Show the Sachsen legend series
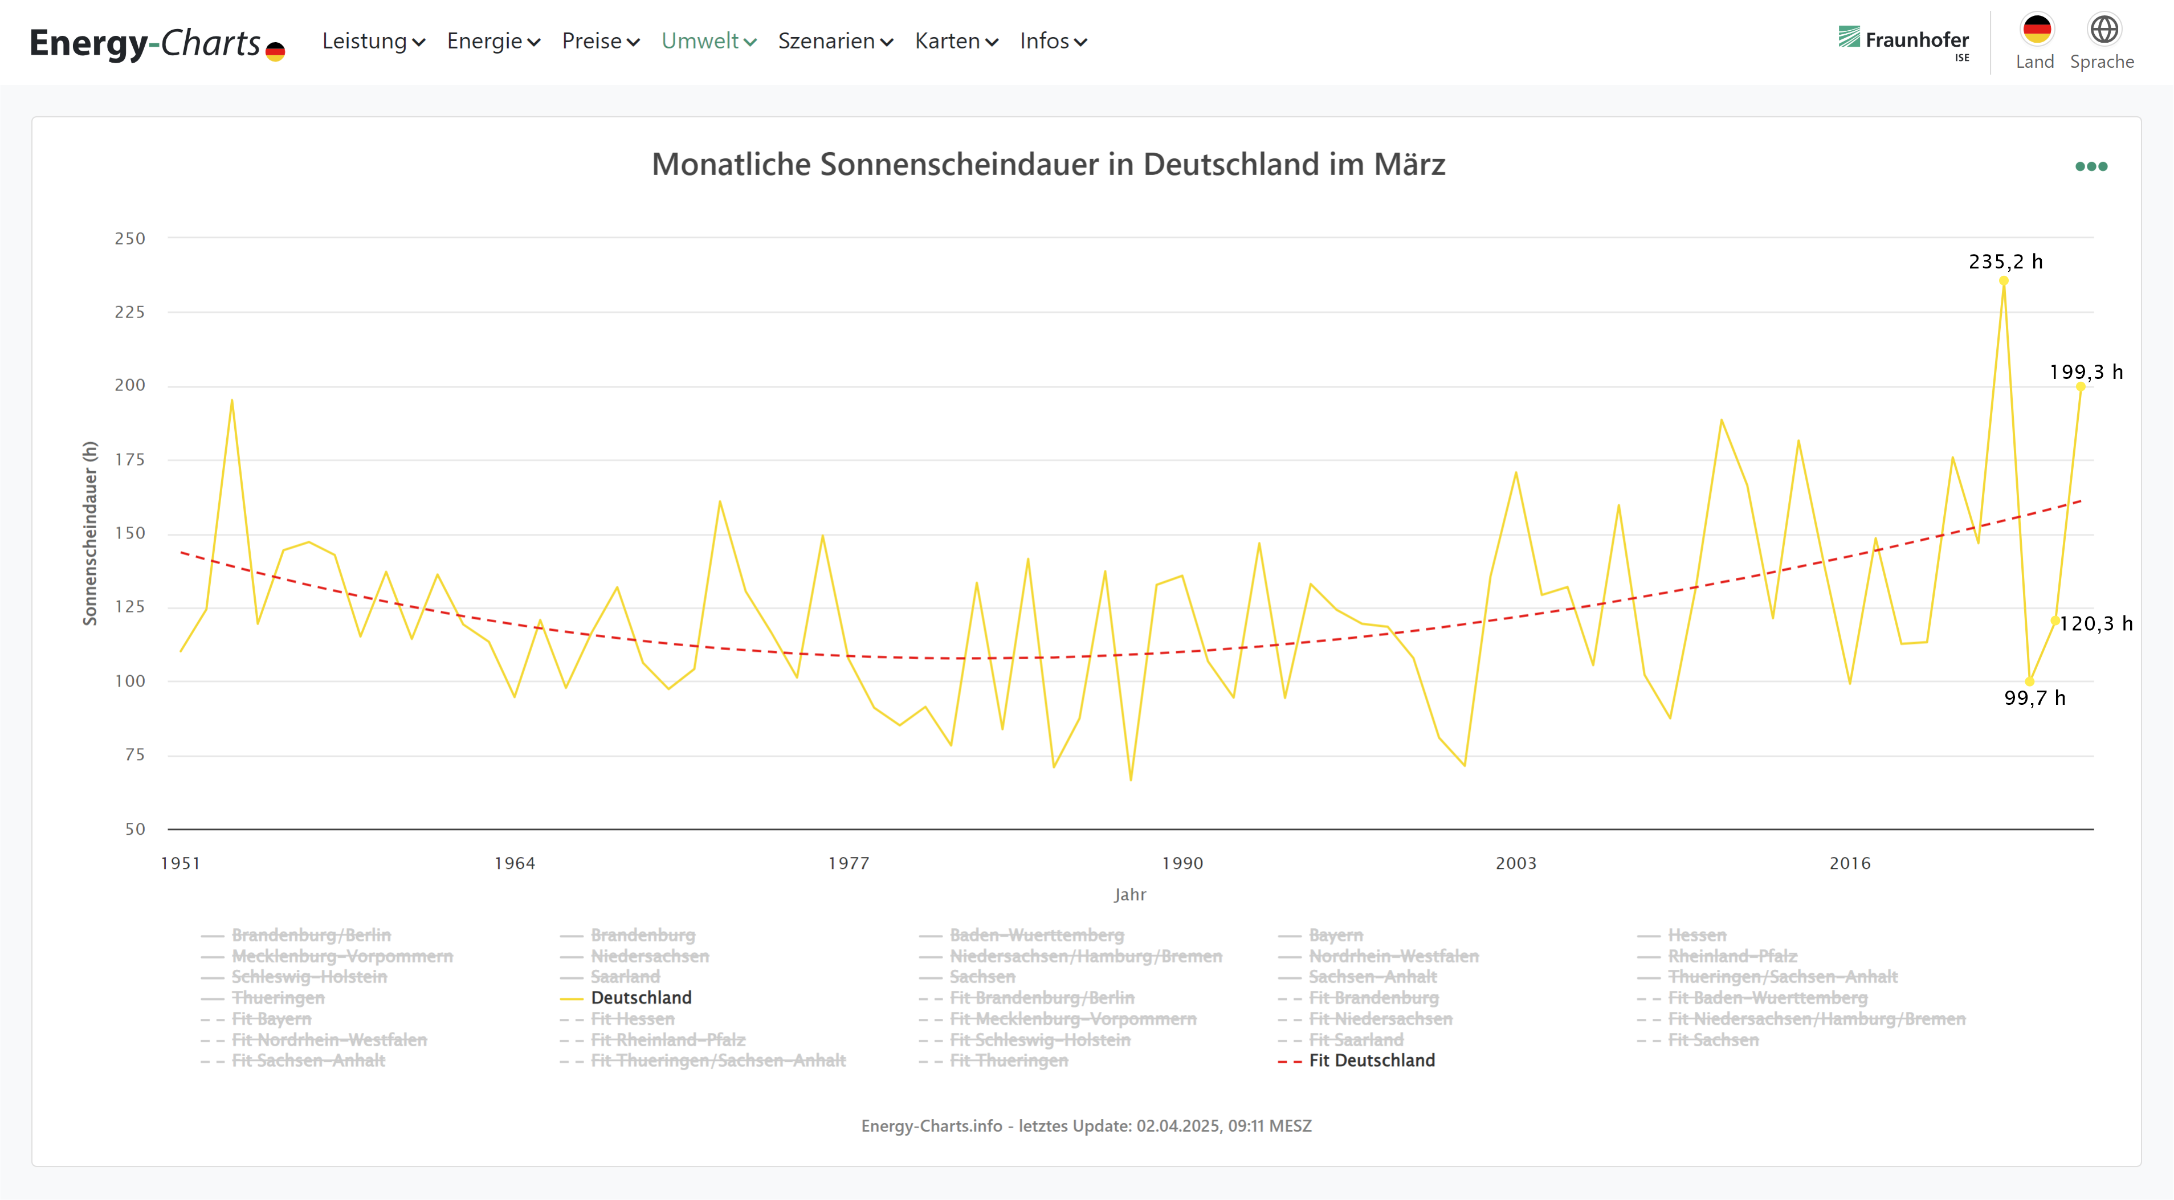Image resolution: width=2174 pixels, height=1200 pixels. (967, 977)
